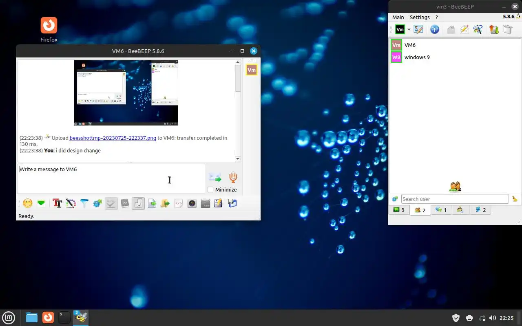Click the envelope with pencil icon

click(464, 29)
